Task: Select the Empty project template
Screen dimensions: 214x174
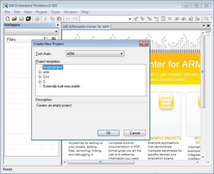Action: 53,67
